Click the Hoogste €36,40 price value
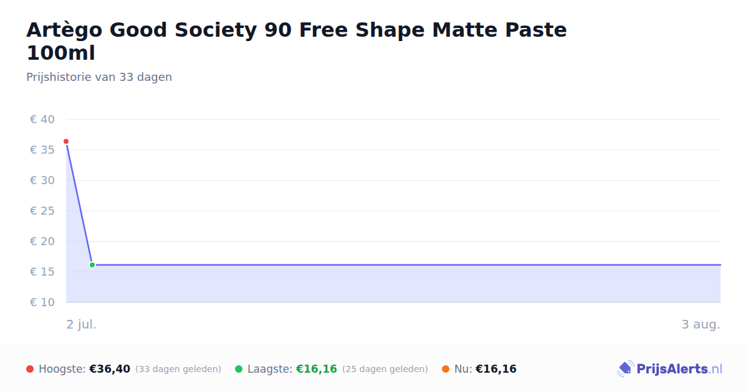The height and width of the screenshot is (392, 748). 110,369
